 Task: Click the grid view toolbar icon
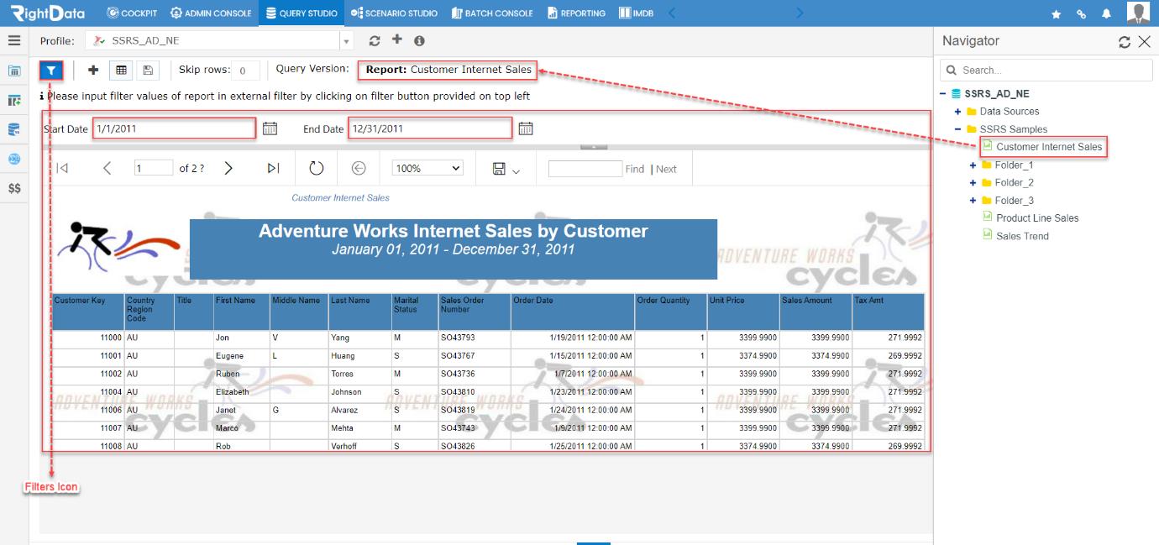pyautogui.click(x=121, y=71)
